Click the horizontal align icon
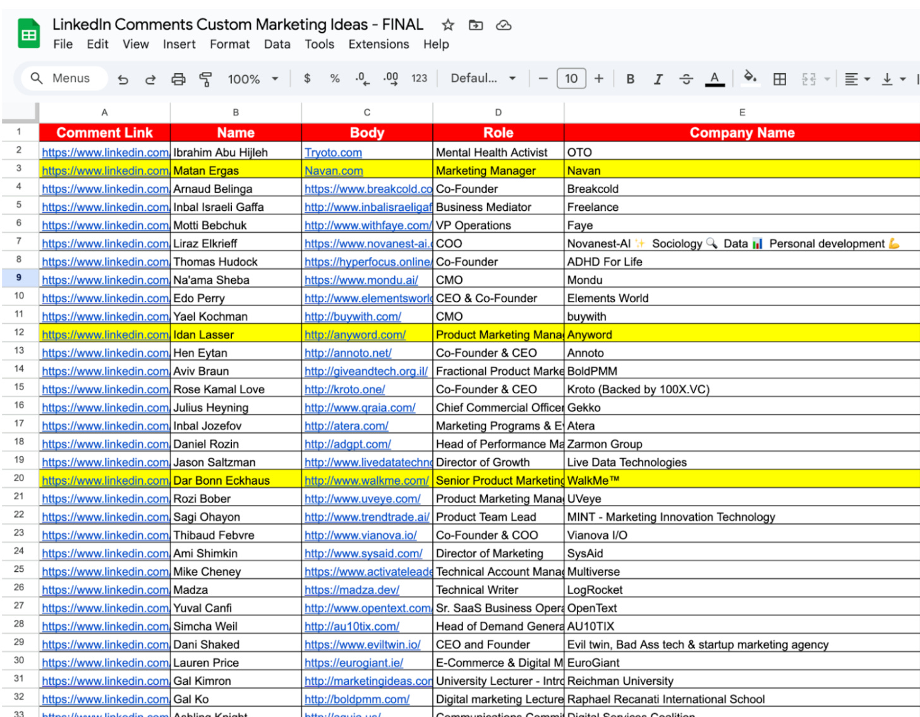 pyautogui.click(x=851, y=79)
